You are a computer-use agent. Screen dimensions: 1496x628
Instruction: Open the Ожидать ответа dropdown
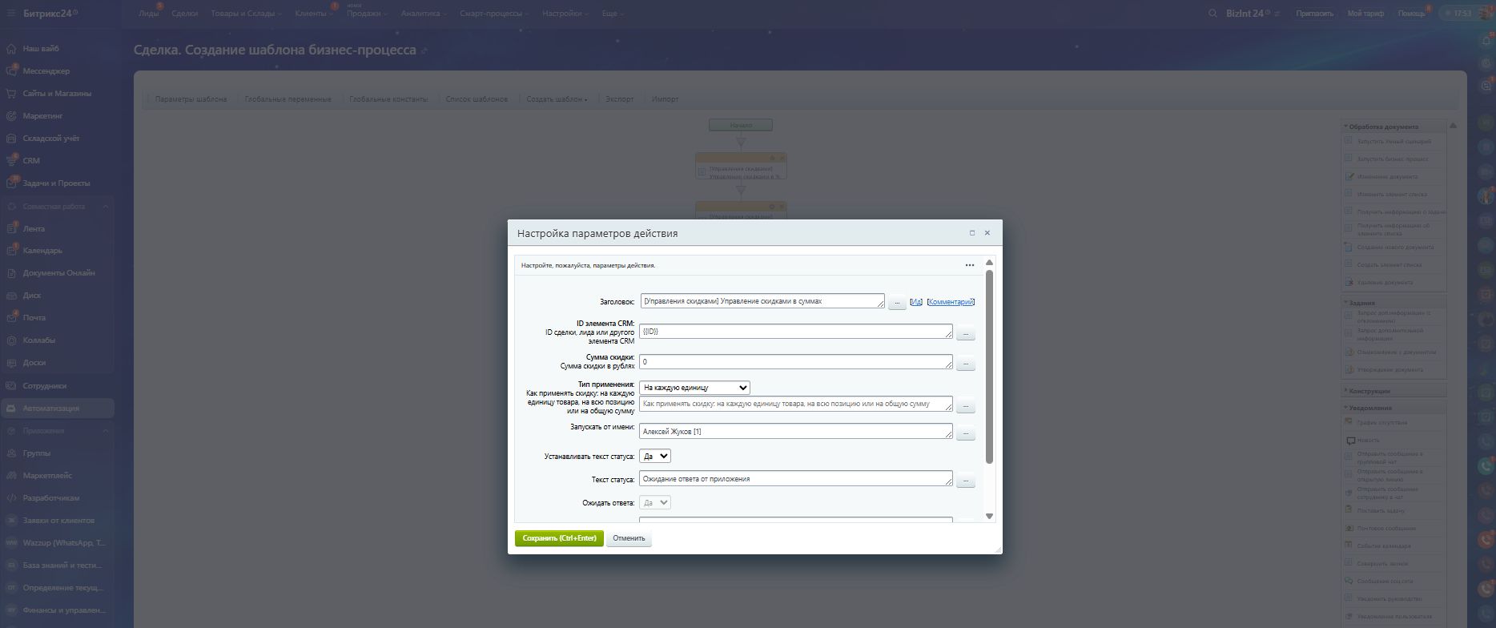[x=654, y=503]
